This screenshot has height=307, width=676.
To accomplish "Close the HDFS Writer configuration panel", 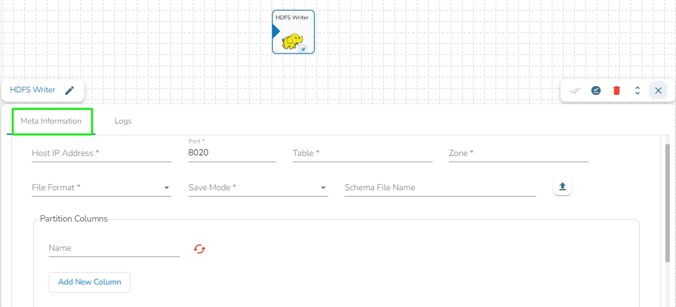I will (658, 90).
